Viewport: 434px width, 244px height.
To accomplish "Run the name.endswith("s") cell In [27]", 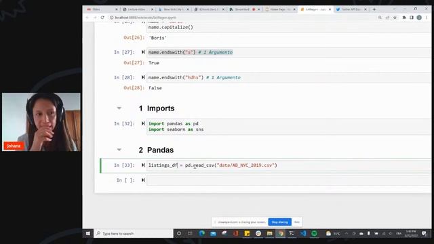I will tap(143, 52).
